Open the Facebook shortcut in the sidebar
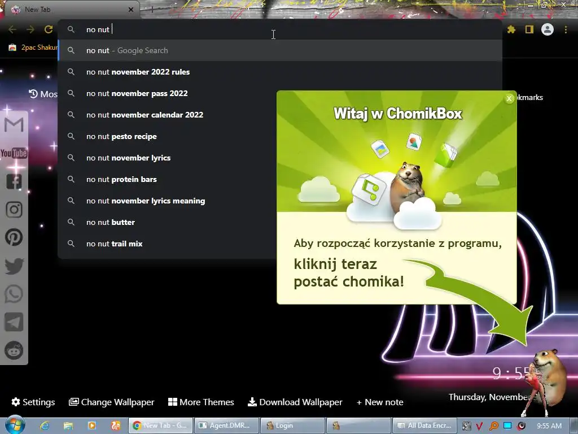 point(14,181)
